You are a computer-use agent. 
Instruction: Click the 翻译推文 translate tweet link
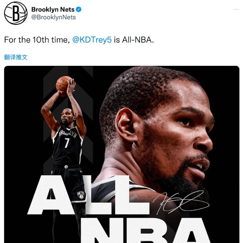coord(16,57)
